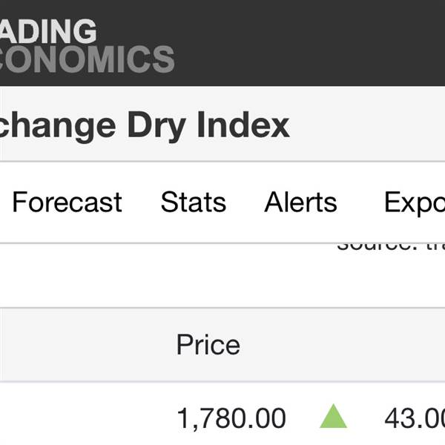Click the empty first cell before 1,780.00
Viewport: 445px width, 445px height.
[85, 417]
